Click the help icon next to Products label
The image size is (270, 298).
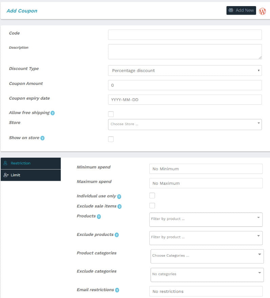tap(99, 217)
